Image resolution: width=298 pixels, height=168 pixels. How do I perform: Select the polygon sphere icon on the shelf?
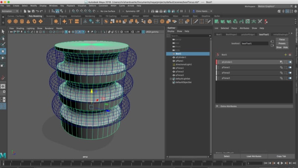click(x=10, y=21)
